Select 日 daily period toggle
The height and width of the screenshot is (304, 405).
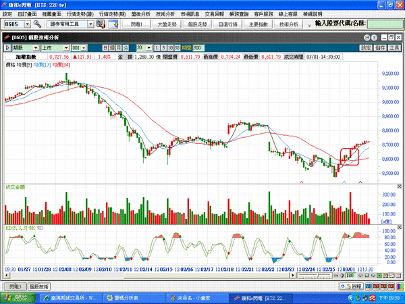105,48
